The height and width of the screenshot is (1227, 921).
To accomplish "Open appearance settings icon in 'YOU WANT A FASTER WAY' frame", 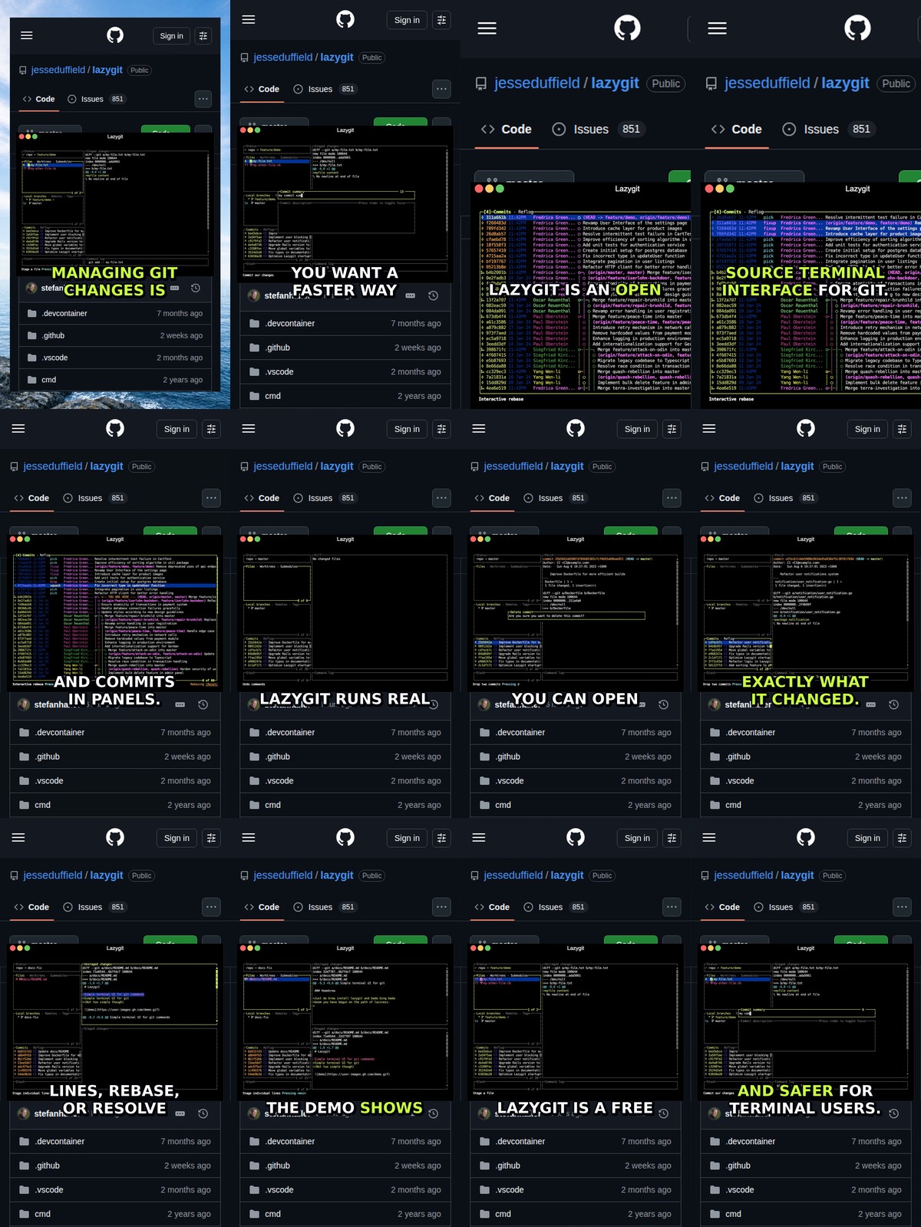I will [441, 20].
